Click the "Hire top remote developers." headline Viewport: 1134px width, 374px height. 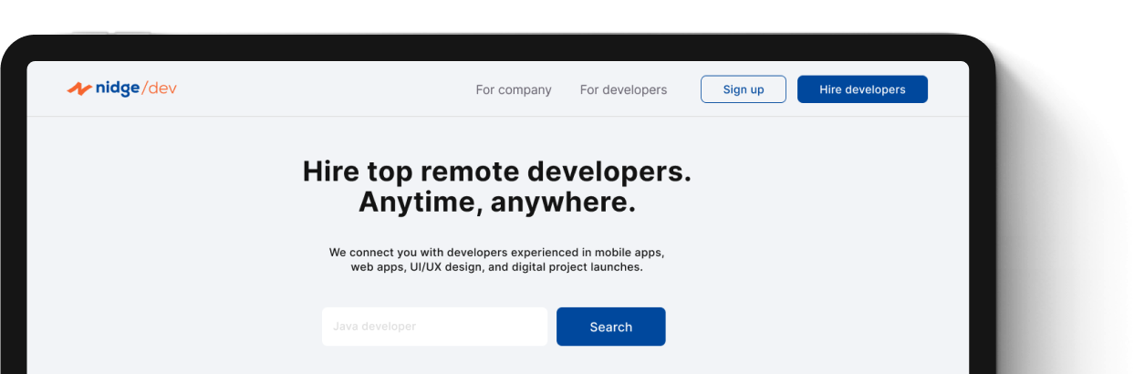click(496, 171)
